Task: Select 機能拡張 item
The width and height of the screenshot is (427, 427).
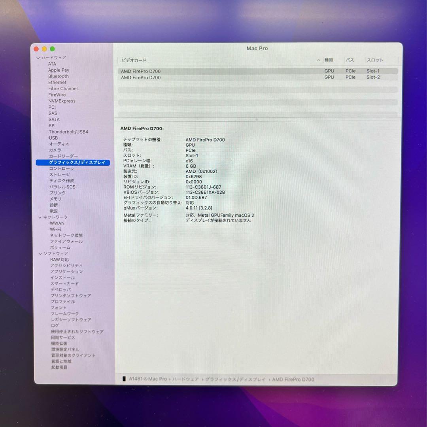Action: pos(59,344)
